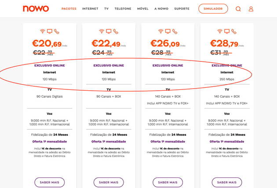Go to the homepage via the NOWO logo

pos(36,9)
